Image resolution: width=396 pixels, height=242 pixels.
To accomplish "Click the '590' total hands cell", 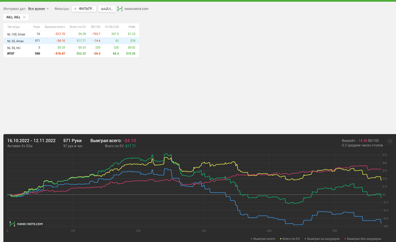I will click(x=38, y=54).
